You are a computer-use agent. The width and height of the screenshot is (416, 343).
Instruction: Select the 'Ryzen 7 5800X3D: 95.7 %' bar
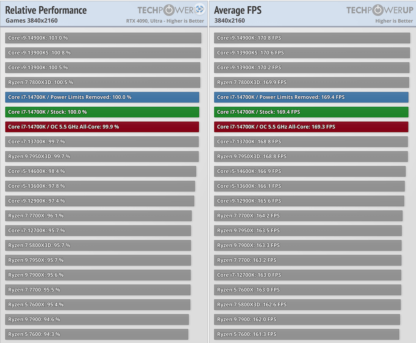(x=98, y=246)
